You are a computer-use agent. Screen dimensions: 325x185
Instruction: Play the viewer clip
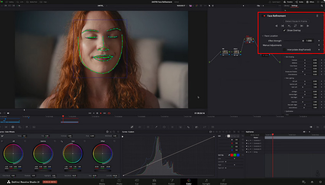101,113
